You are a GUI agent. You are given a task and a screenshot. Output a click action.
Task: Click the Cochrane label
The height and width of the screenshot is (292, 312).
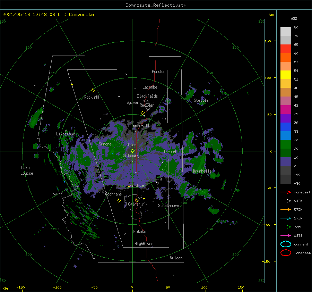click(x=113, y=194)
